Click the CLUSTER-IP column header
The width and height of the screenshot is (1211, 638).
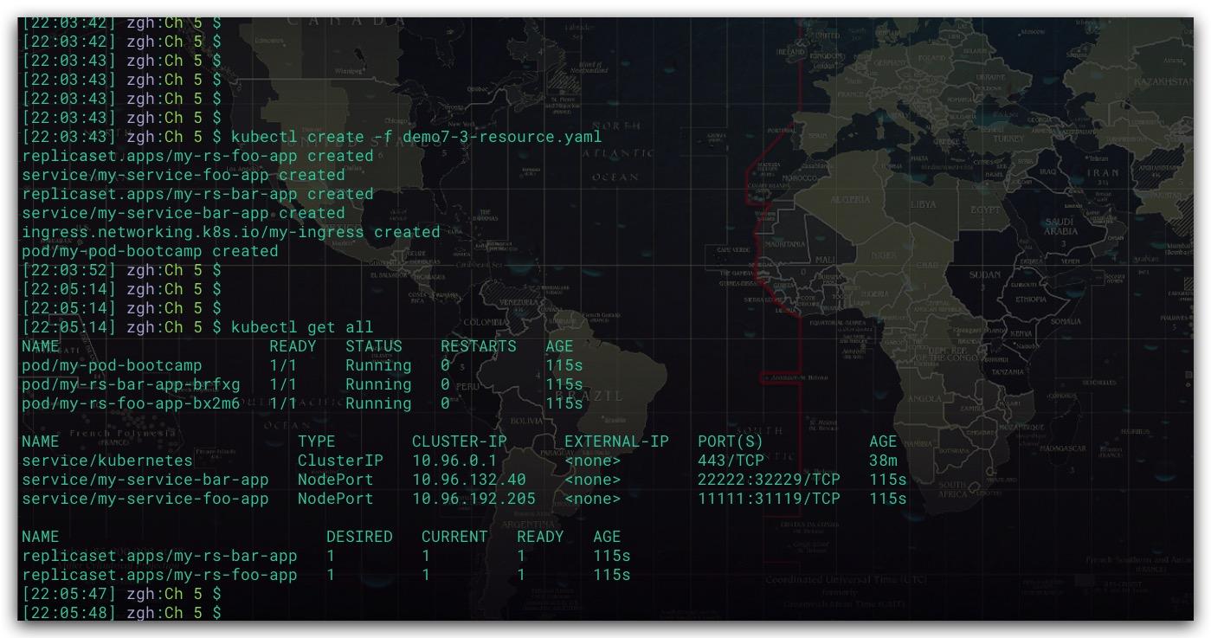click(460, 441)
